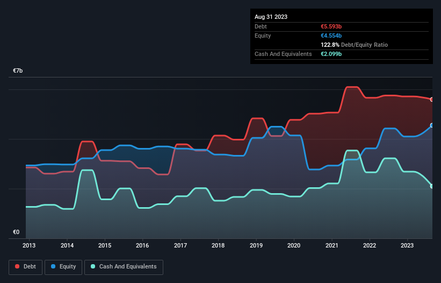Click the teal Cash And Equivalents legend dot
Viewport: 441px width, 283px height.
(x=93, y=266)
